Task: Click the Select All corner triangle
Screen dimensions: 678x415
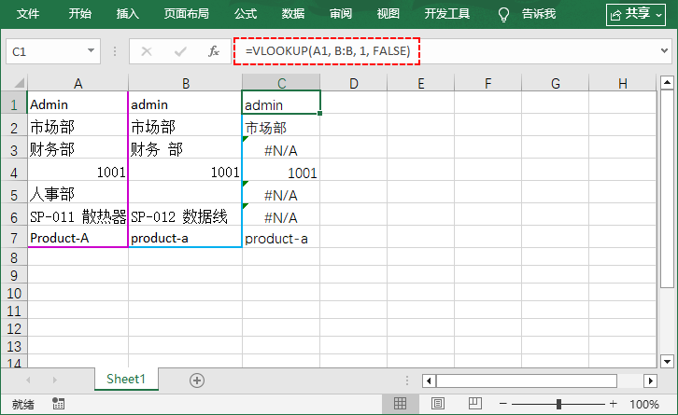Action: point(19,82)
